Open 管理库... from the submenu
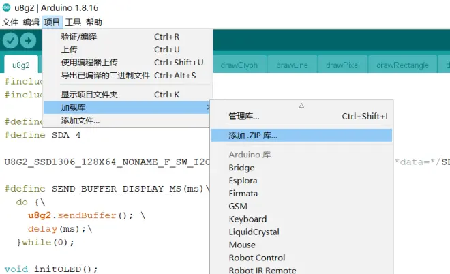450x274 pixels. [x=301, y=116]
